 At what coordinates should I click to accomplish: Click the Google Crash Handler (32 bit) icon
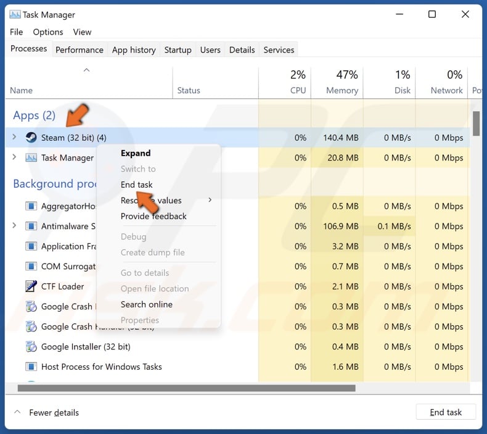coord(31,327)
